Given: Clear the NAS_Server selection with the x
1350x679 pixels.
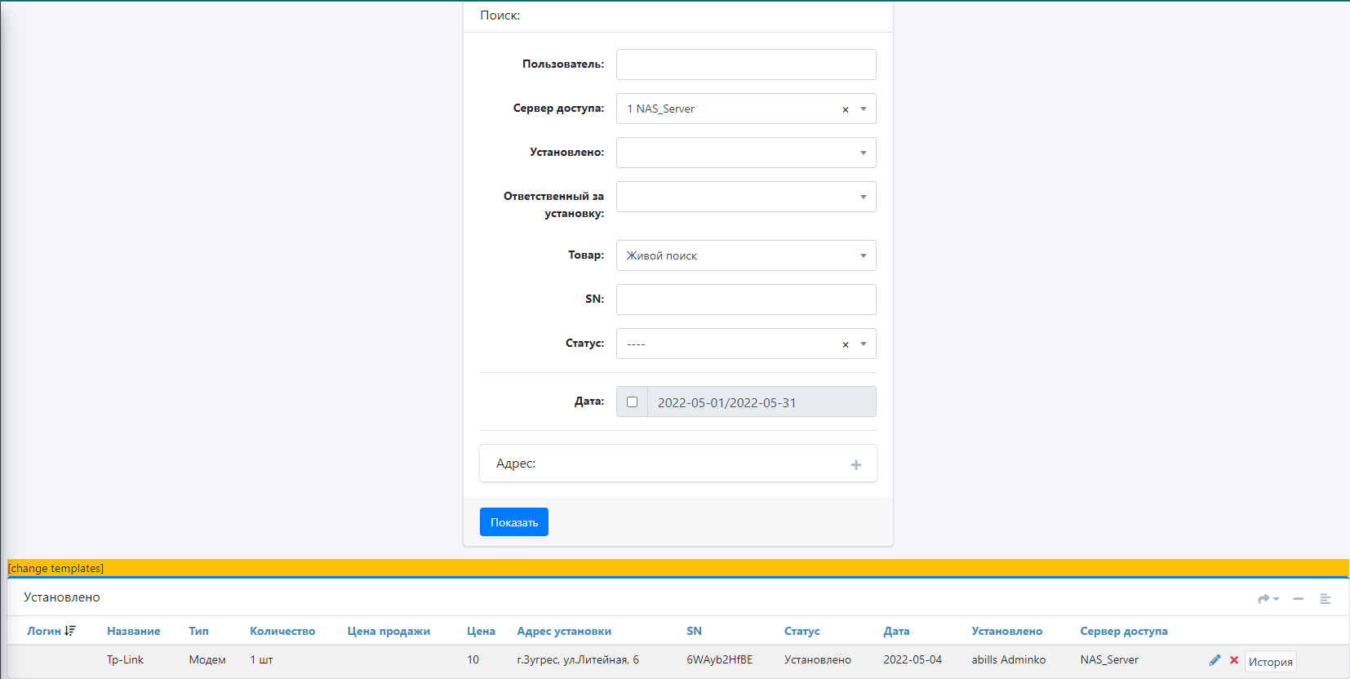Looking at the screenshot, I should point(846,109).
